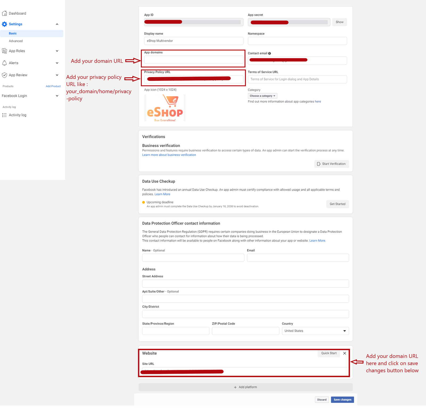Select the Basic settings item
This screenshot has width=426, height=408.
[x=32, y=33]
